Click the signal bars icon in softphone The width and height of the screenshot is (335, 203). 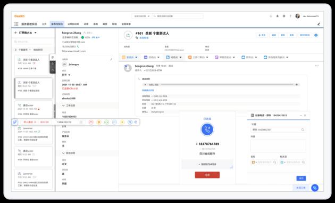coord(231,167)
